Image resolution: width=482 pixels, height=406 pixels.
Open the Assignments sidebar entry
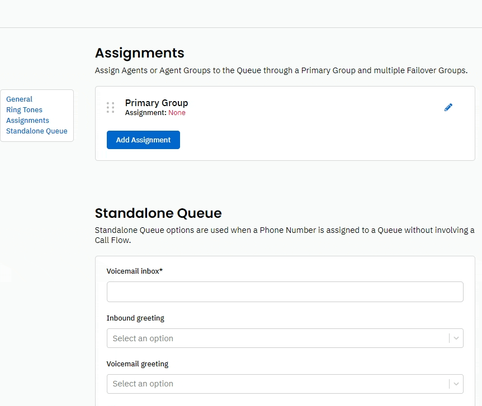pos(27,120)
